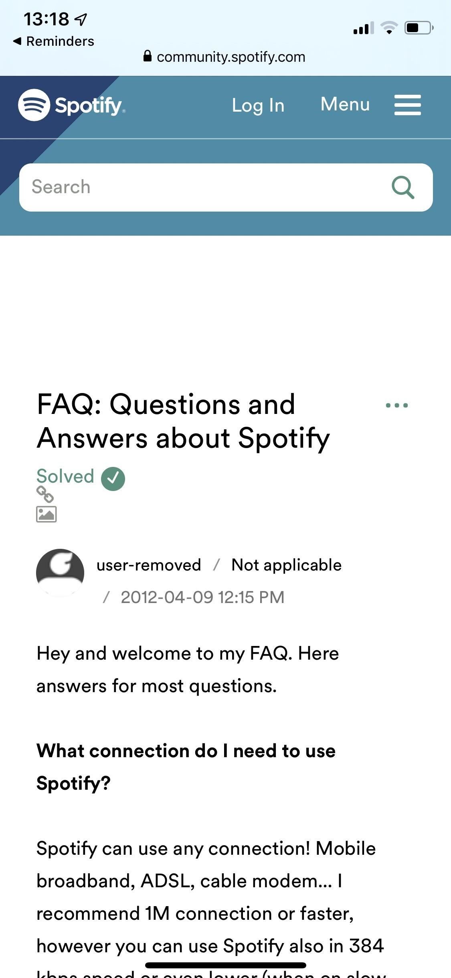Tap the community.spotify.com address bar

click(231, 57)
